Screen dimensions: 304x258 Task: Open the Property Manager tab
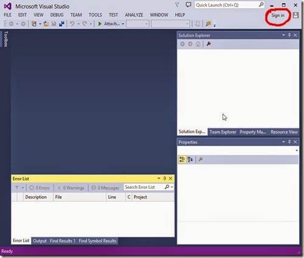[253, 132]
